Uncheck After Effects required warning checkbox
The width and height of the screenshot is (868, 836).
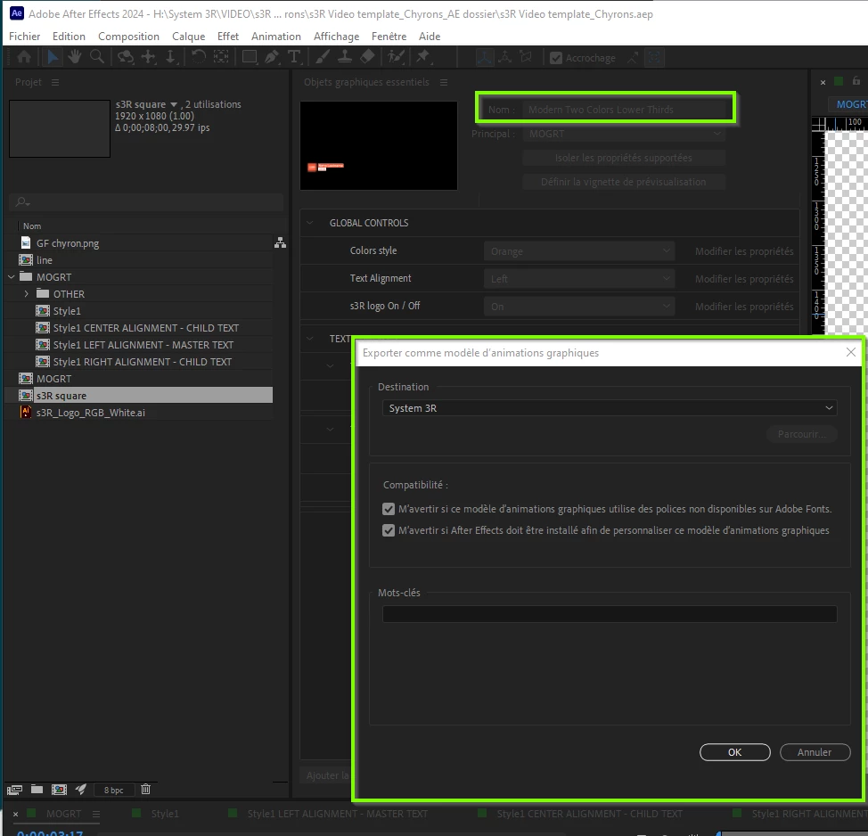tap(389, 530)
